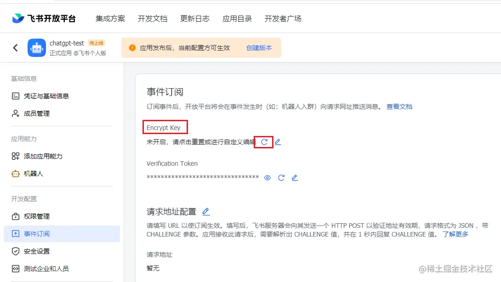Reset the Encrypt Key with refresh icon
The height and width of the screenshot is (282, 501).
coord(264,142)
